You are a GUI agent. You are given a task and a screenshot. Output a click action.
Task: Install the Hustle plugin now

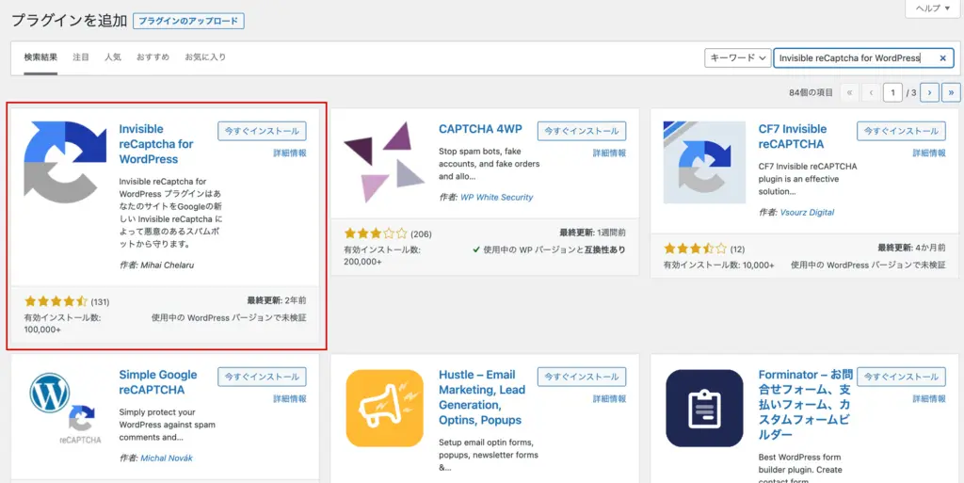[x=582, y=377]
